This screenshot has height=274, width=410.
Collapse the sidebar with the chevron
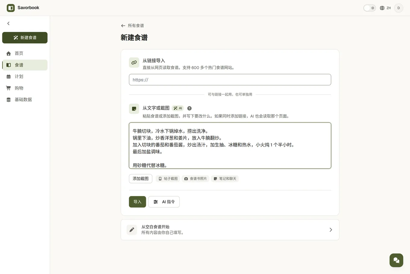(8, 23)
